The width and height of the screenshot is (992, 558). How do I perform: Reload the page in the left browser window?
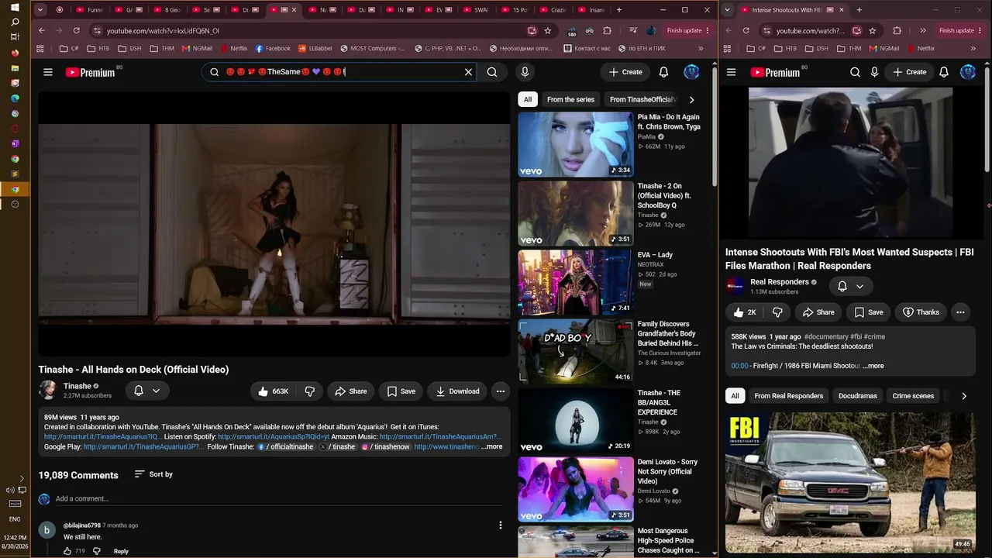(76, 31)
